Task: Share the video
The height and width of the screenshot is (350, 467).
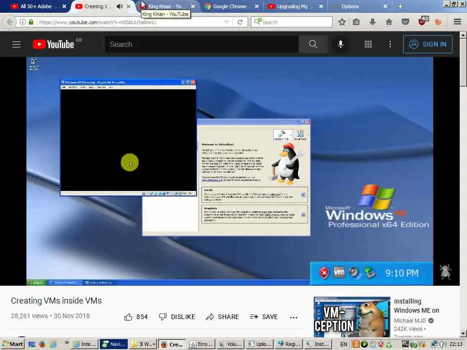Action: click(222, 317)
